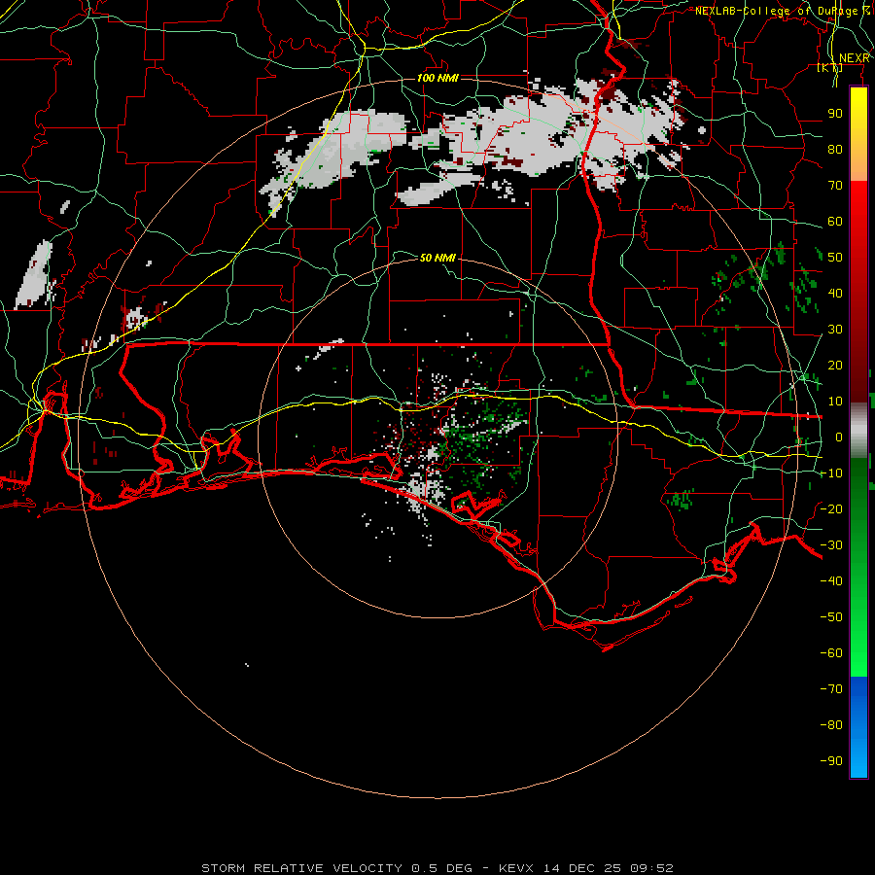Click the 80 value on velocity scale
Viewport: 875px width, 875px height.
[835, 150]
